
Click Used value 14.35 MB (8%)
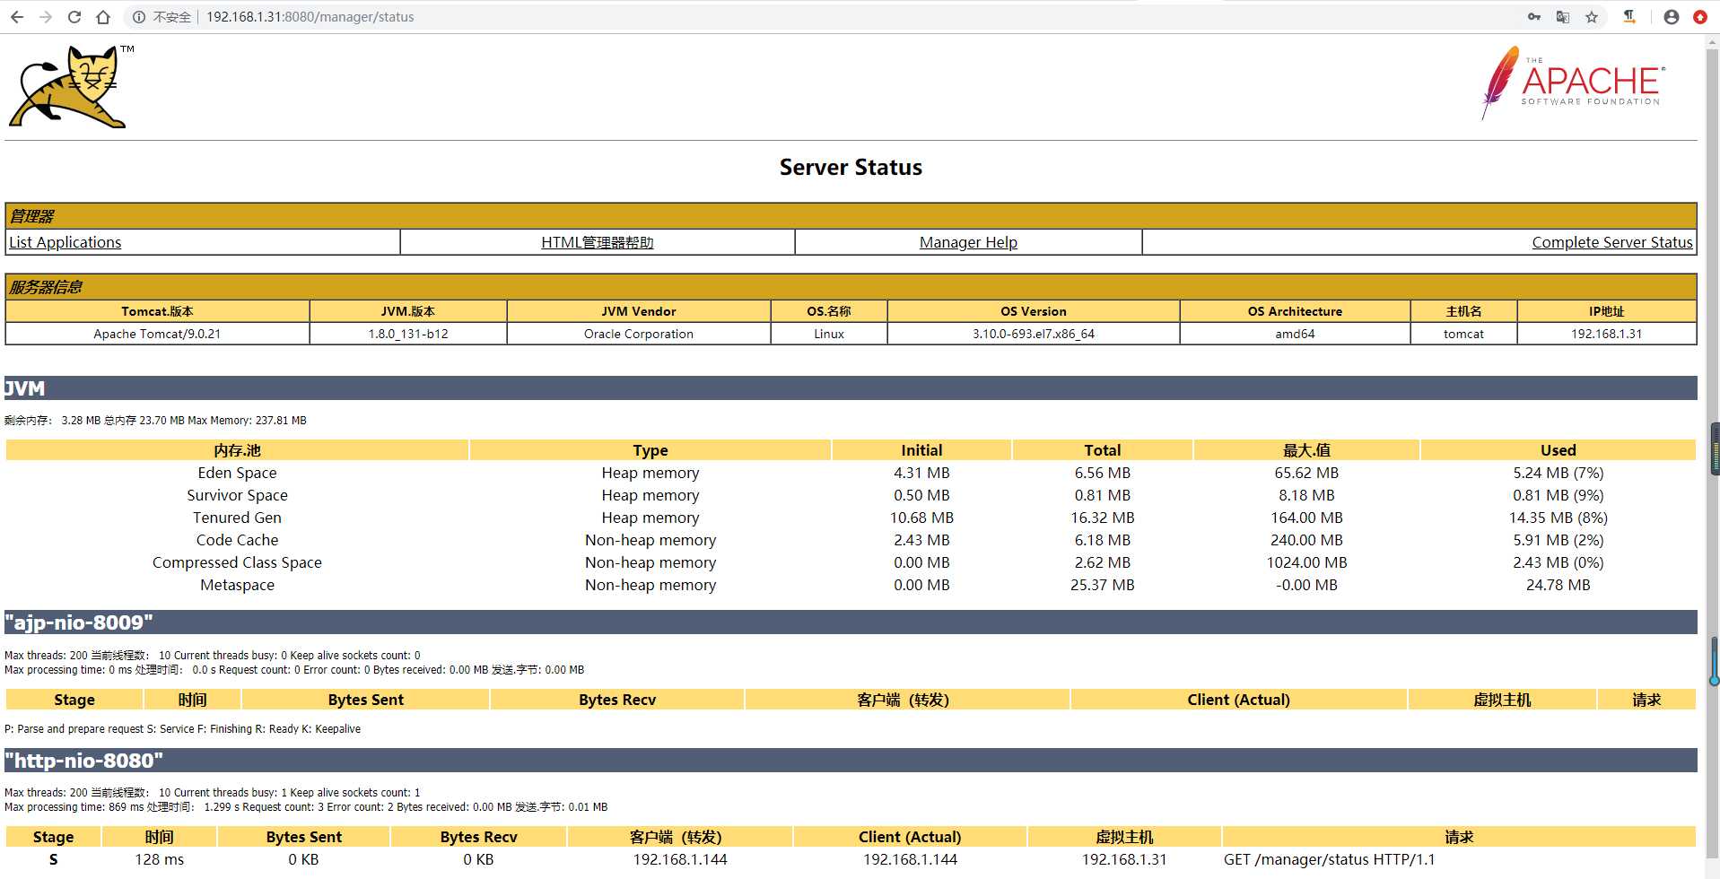(1558, 518)
